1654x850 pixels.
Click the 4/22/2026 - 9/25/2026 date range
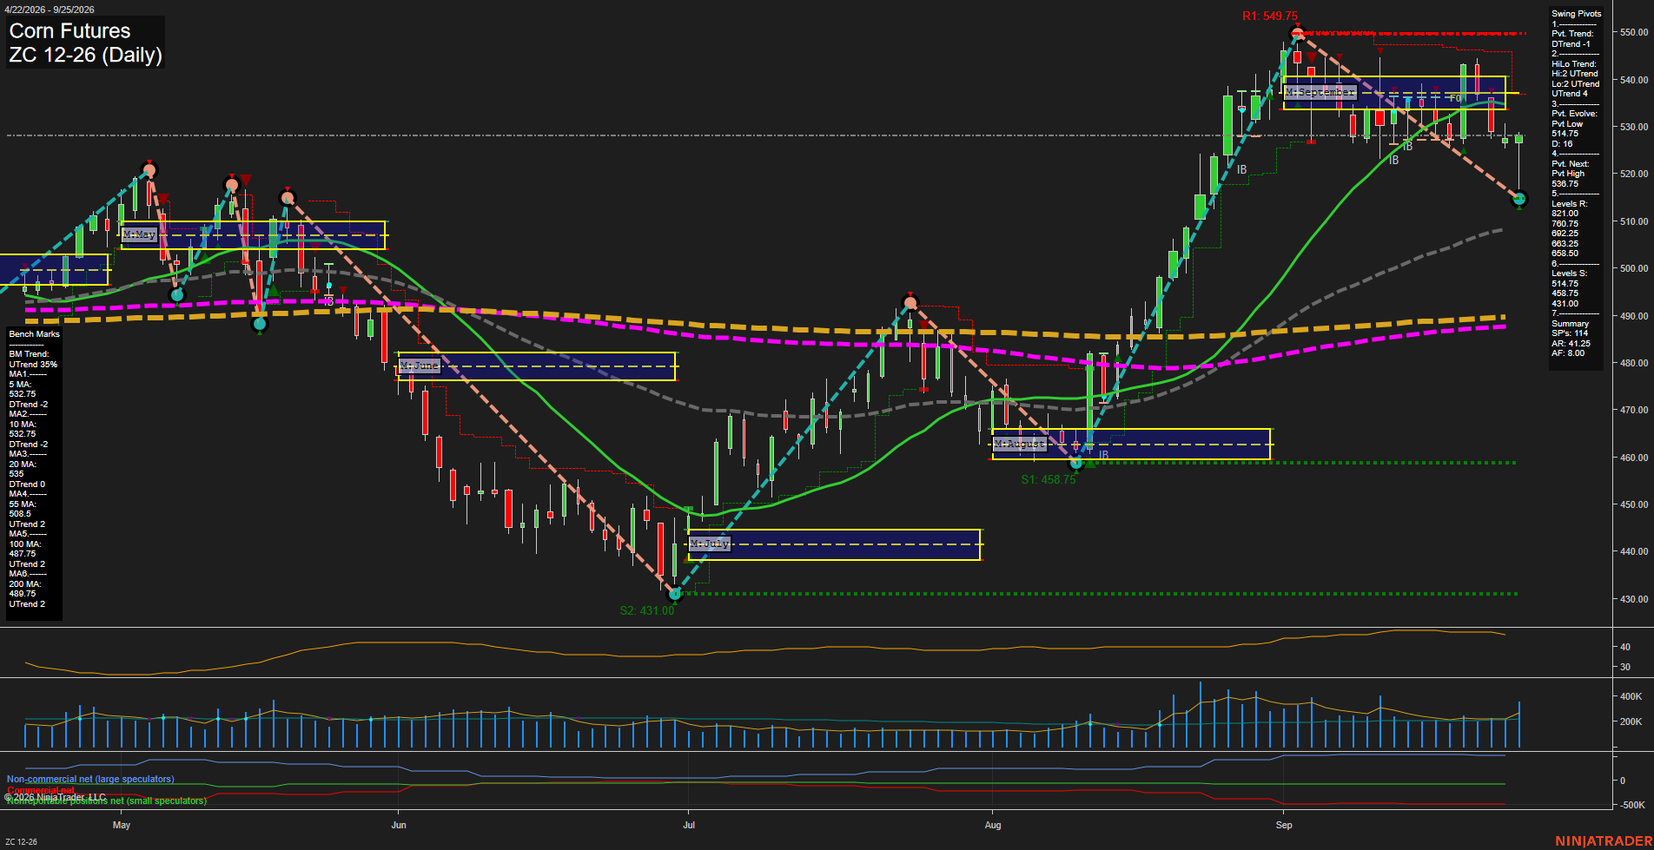[49, 10]
